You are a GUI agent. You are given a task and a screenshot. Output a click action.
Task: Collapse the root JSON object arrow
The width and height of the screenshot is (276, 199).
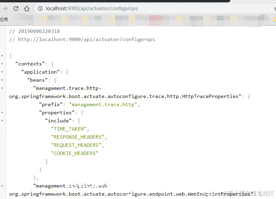[x=2, y=56]
